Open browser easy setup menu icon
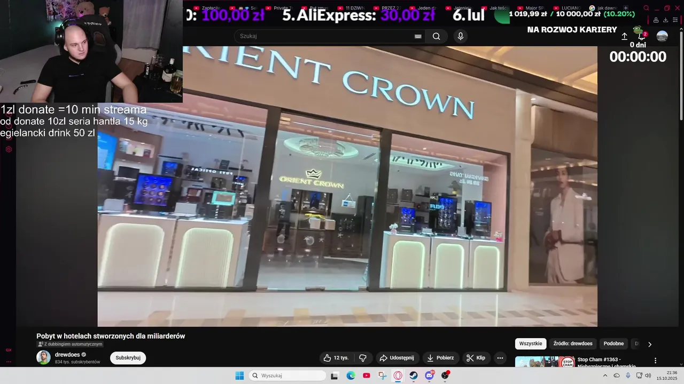684x384 pixels. 675,20
